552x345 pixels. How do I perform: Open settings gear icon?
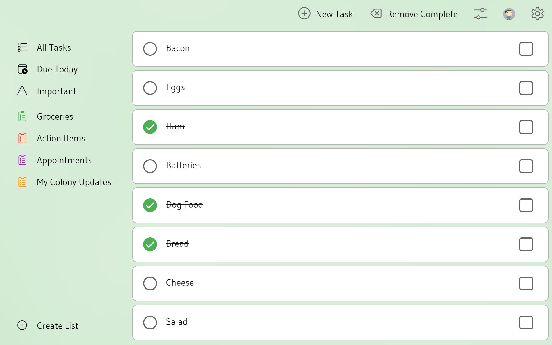[x=537, y=14]
